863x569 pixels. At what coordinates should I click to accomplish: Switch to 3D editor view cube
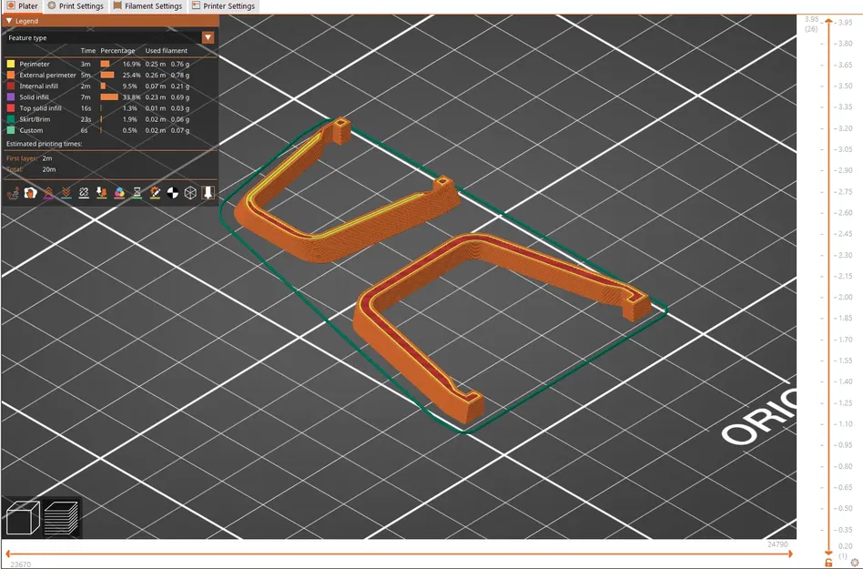point(23,517)
